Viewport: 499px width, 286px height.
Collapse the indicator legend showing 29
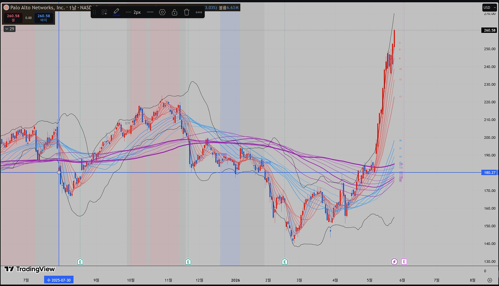pos(10,29)
